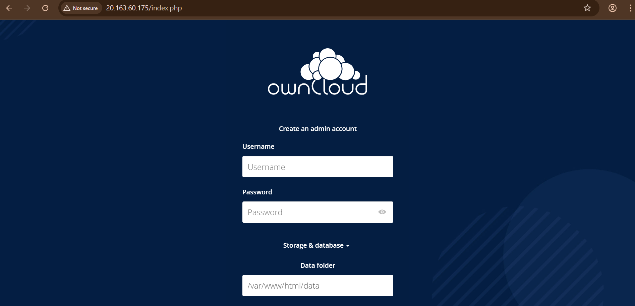Show the password using the eye icon
The image size is (635, 306).
click(x=382, y=212)
